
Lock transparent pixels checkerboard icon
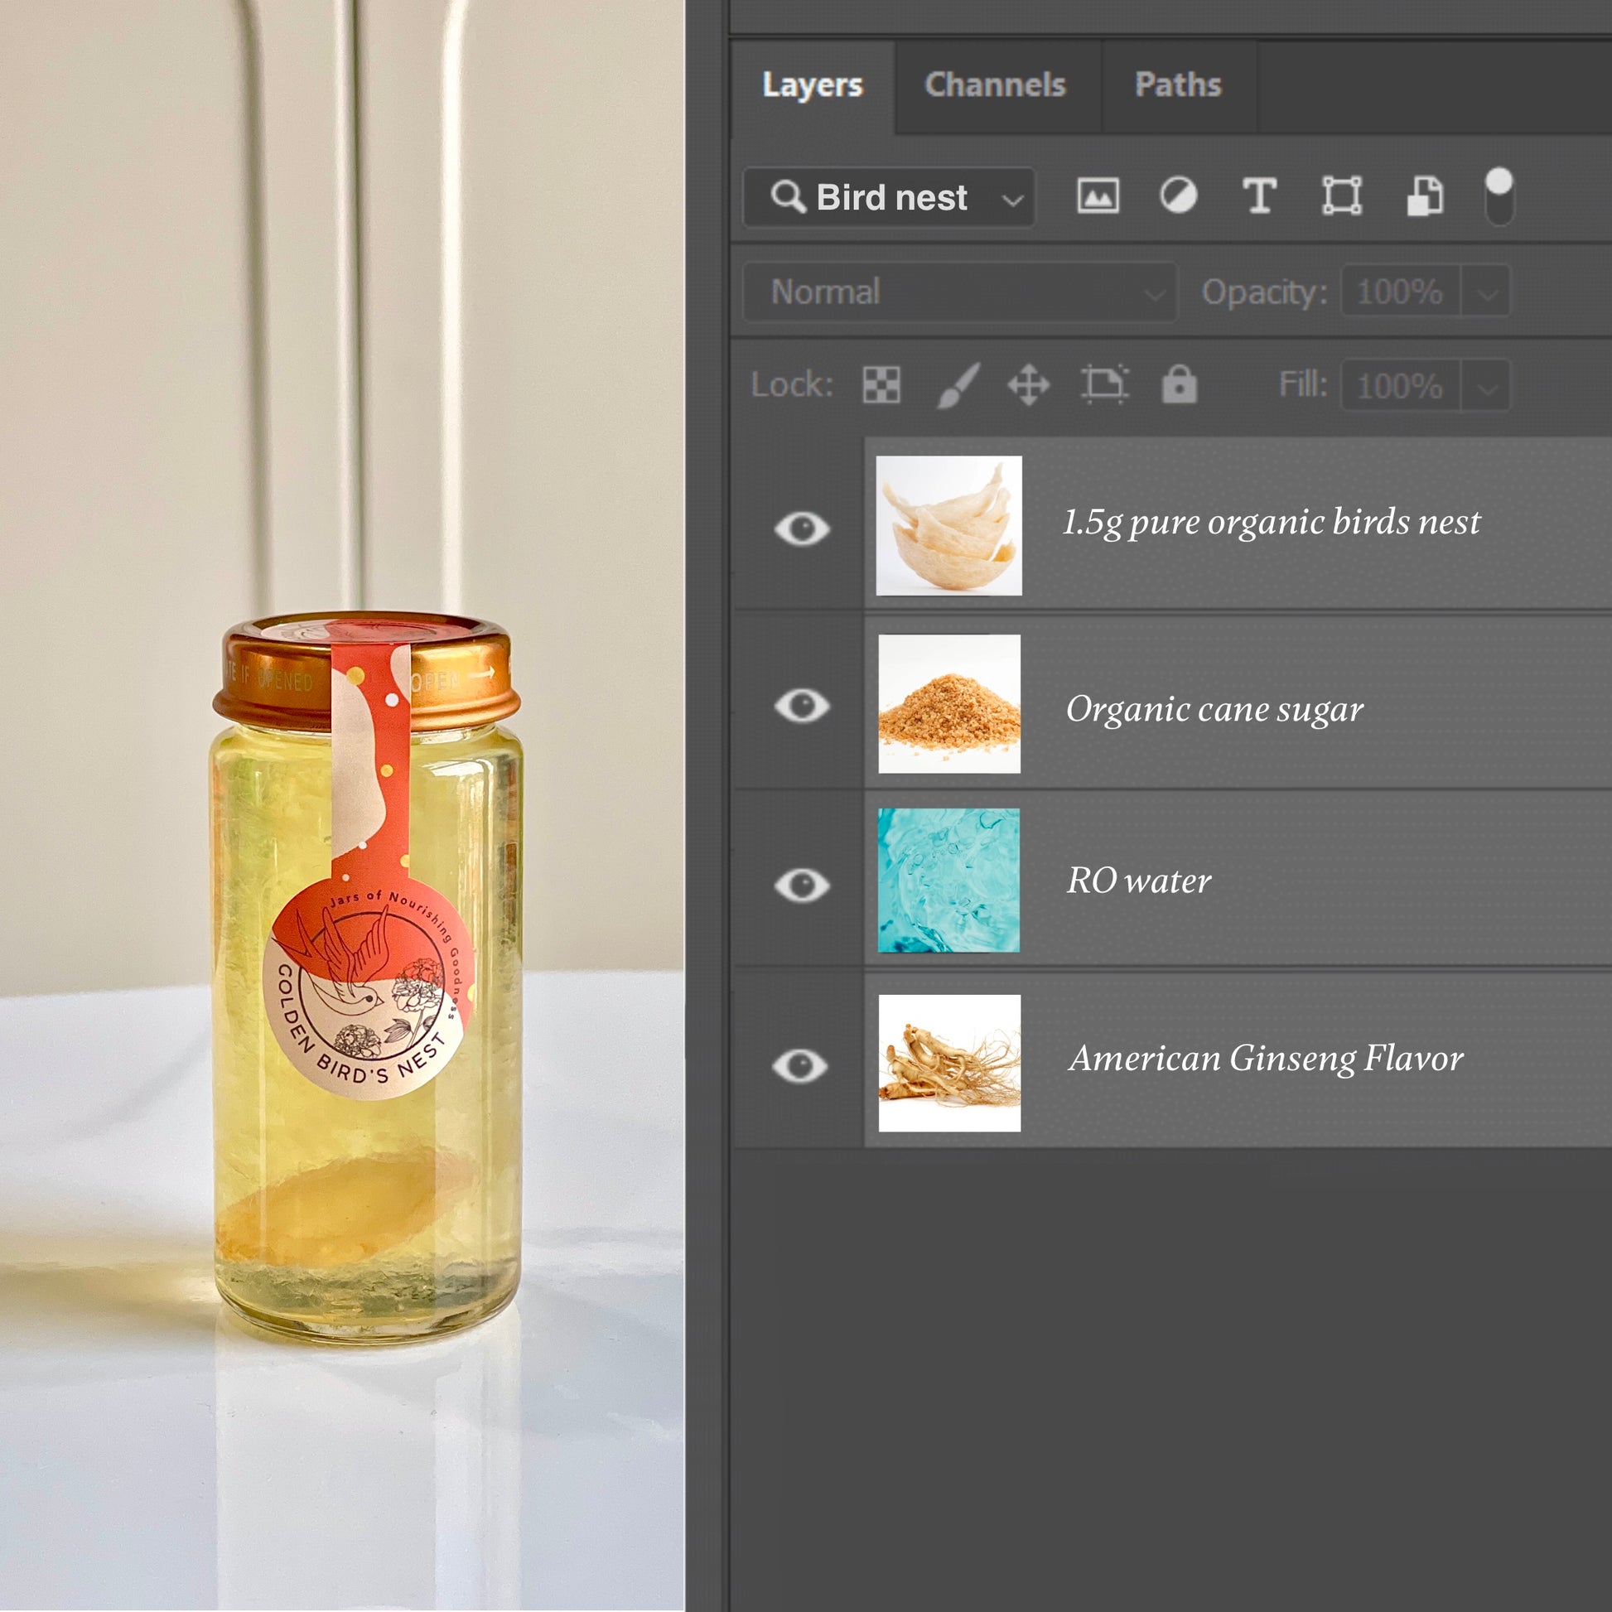[881, 385]
